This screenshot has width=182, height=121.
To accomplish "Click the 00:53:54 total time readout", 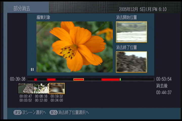I will pyautogui.click(x=164, y=79).
